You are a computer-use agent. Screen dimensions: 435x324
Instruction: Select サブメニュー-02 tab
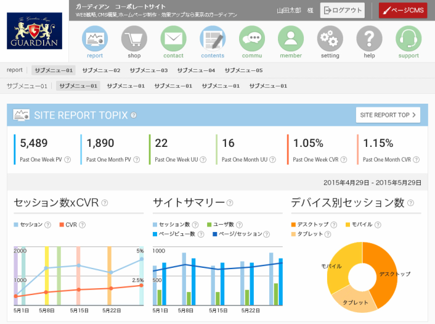(101, 70)
